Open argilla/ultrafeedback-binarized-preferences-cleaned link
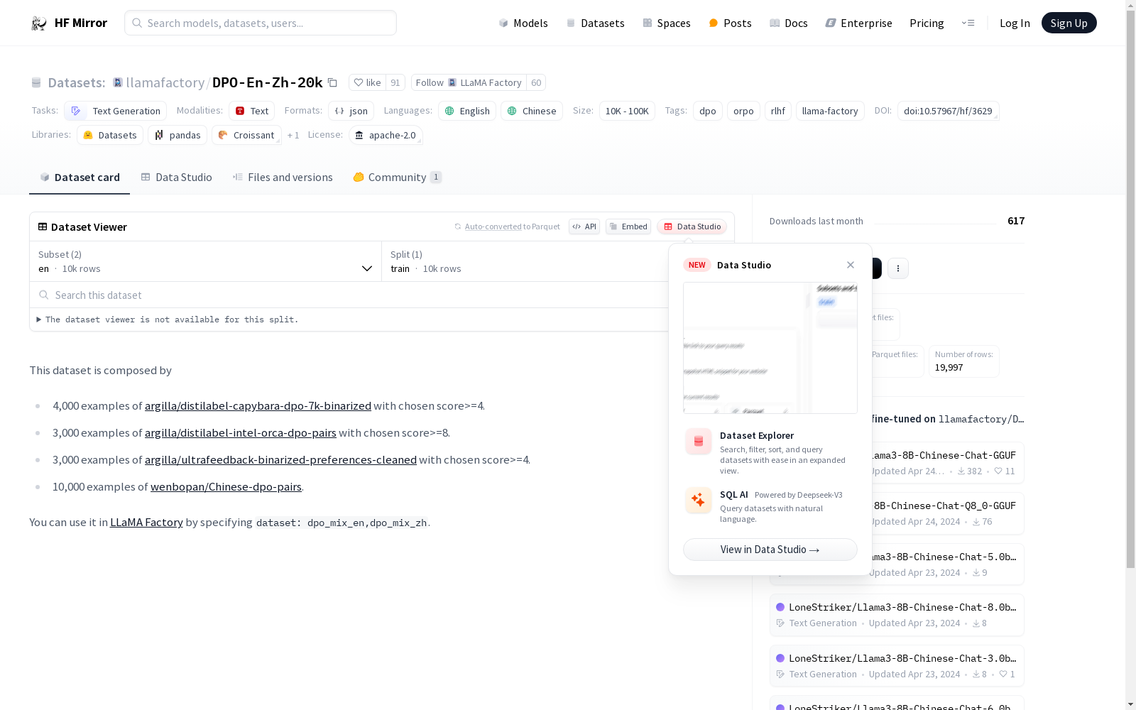 tap(280, 460)
